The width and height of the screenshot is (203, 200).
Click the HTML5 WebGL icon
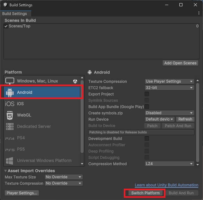(x=10, y=115)
